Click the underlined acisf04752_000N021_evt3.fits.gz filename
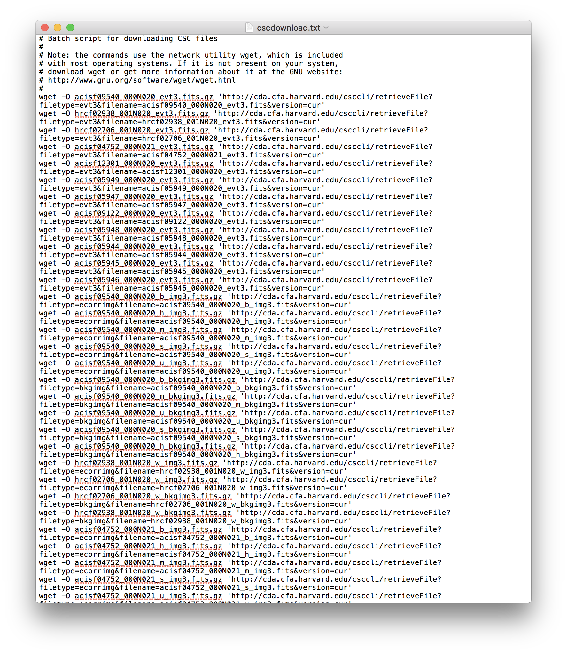 [x=144, y=147]
